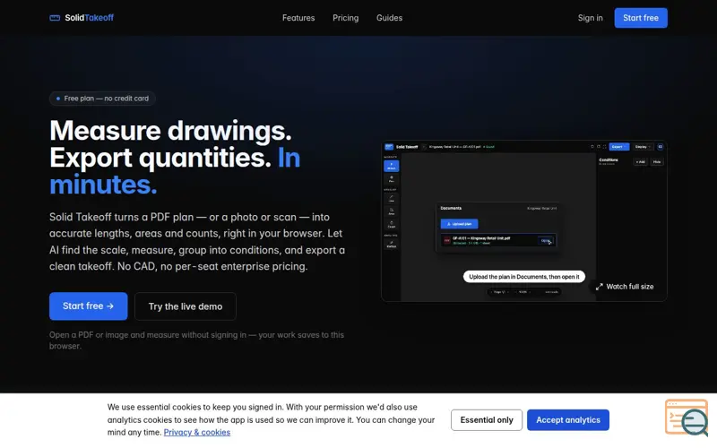Click the PDF file icon in Documents dialog
This screenshot has width=717, height=448.
(446, 240)
